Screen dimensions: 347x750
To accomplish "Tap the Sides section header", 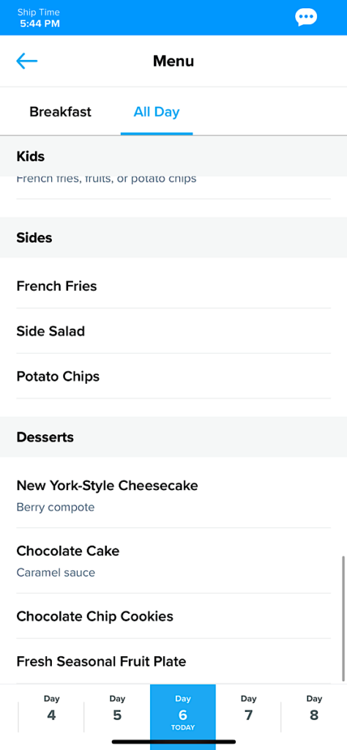I will click(x=173, y=238).
